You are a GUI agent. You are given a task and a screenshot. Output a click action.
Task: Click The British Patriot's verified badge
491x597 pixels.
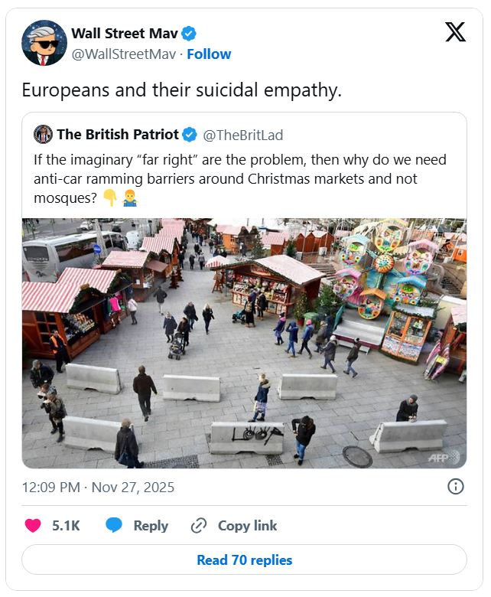(190, 135)
